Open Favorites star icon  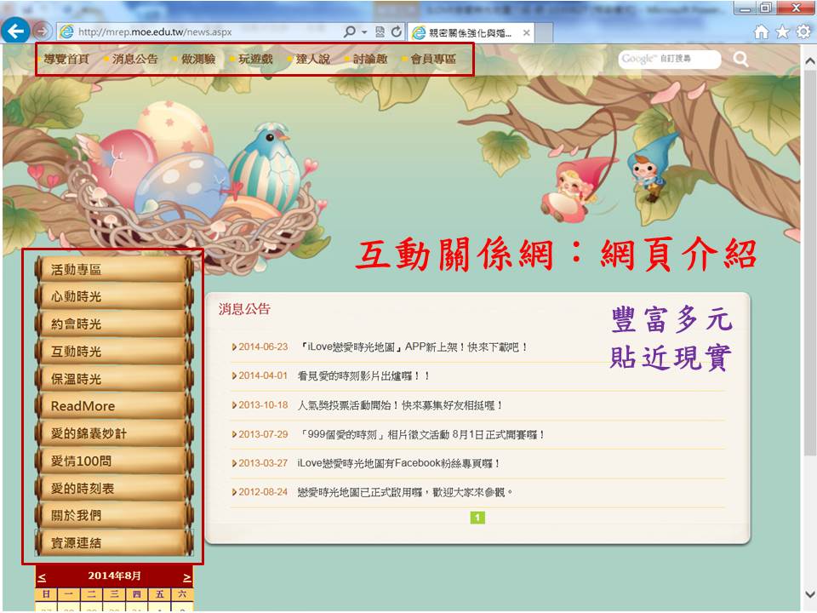point(782,32)
